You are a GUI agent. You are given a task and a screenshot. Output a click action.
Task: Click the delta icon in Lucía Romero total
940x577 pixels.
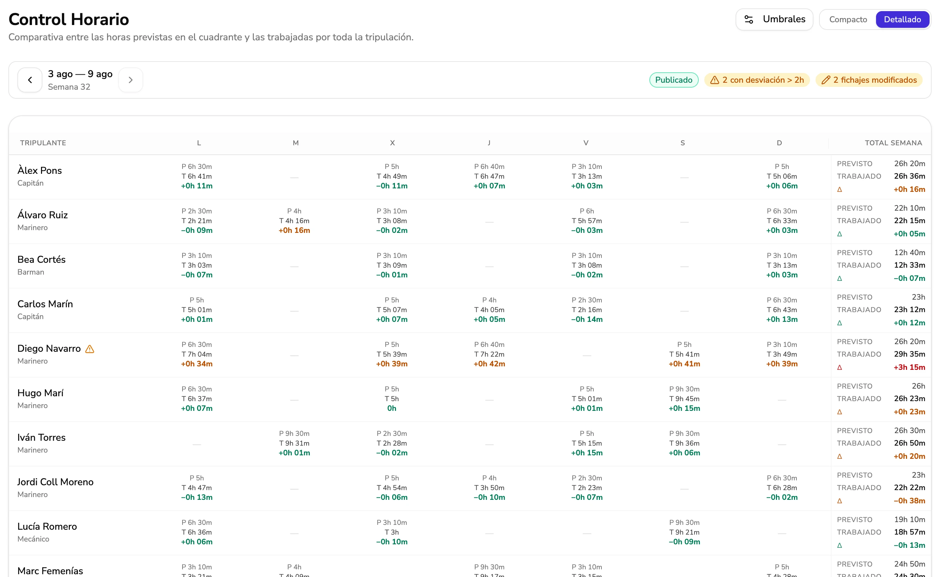[x=839, y=545]
